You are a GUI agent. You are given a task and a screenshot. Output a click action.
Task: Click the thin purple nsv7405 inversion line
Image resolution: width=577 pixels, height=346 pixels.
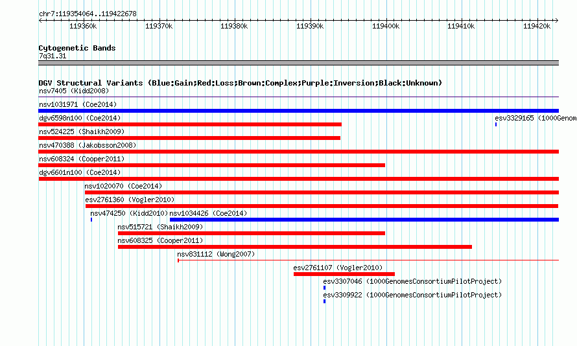click(x=298, y=97)
